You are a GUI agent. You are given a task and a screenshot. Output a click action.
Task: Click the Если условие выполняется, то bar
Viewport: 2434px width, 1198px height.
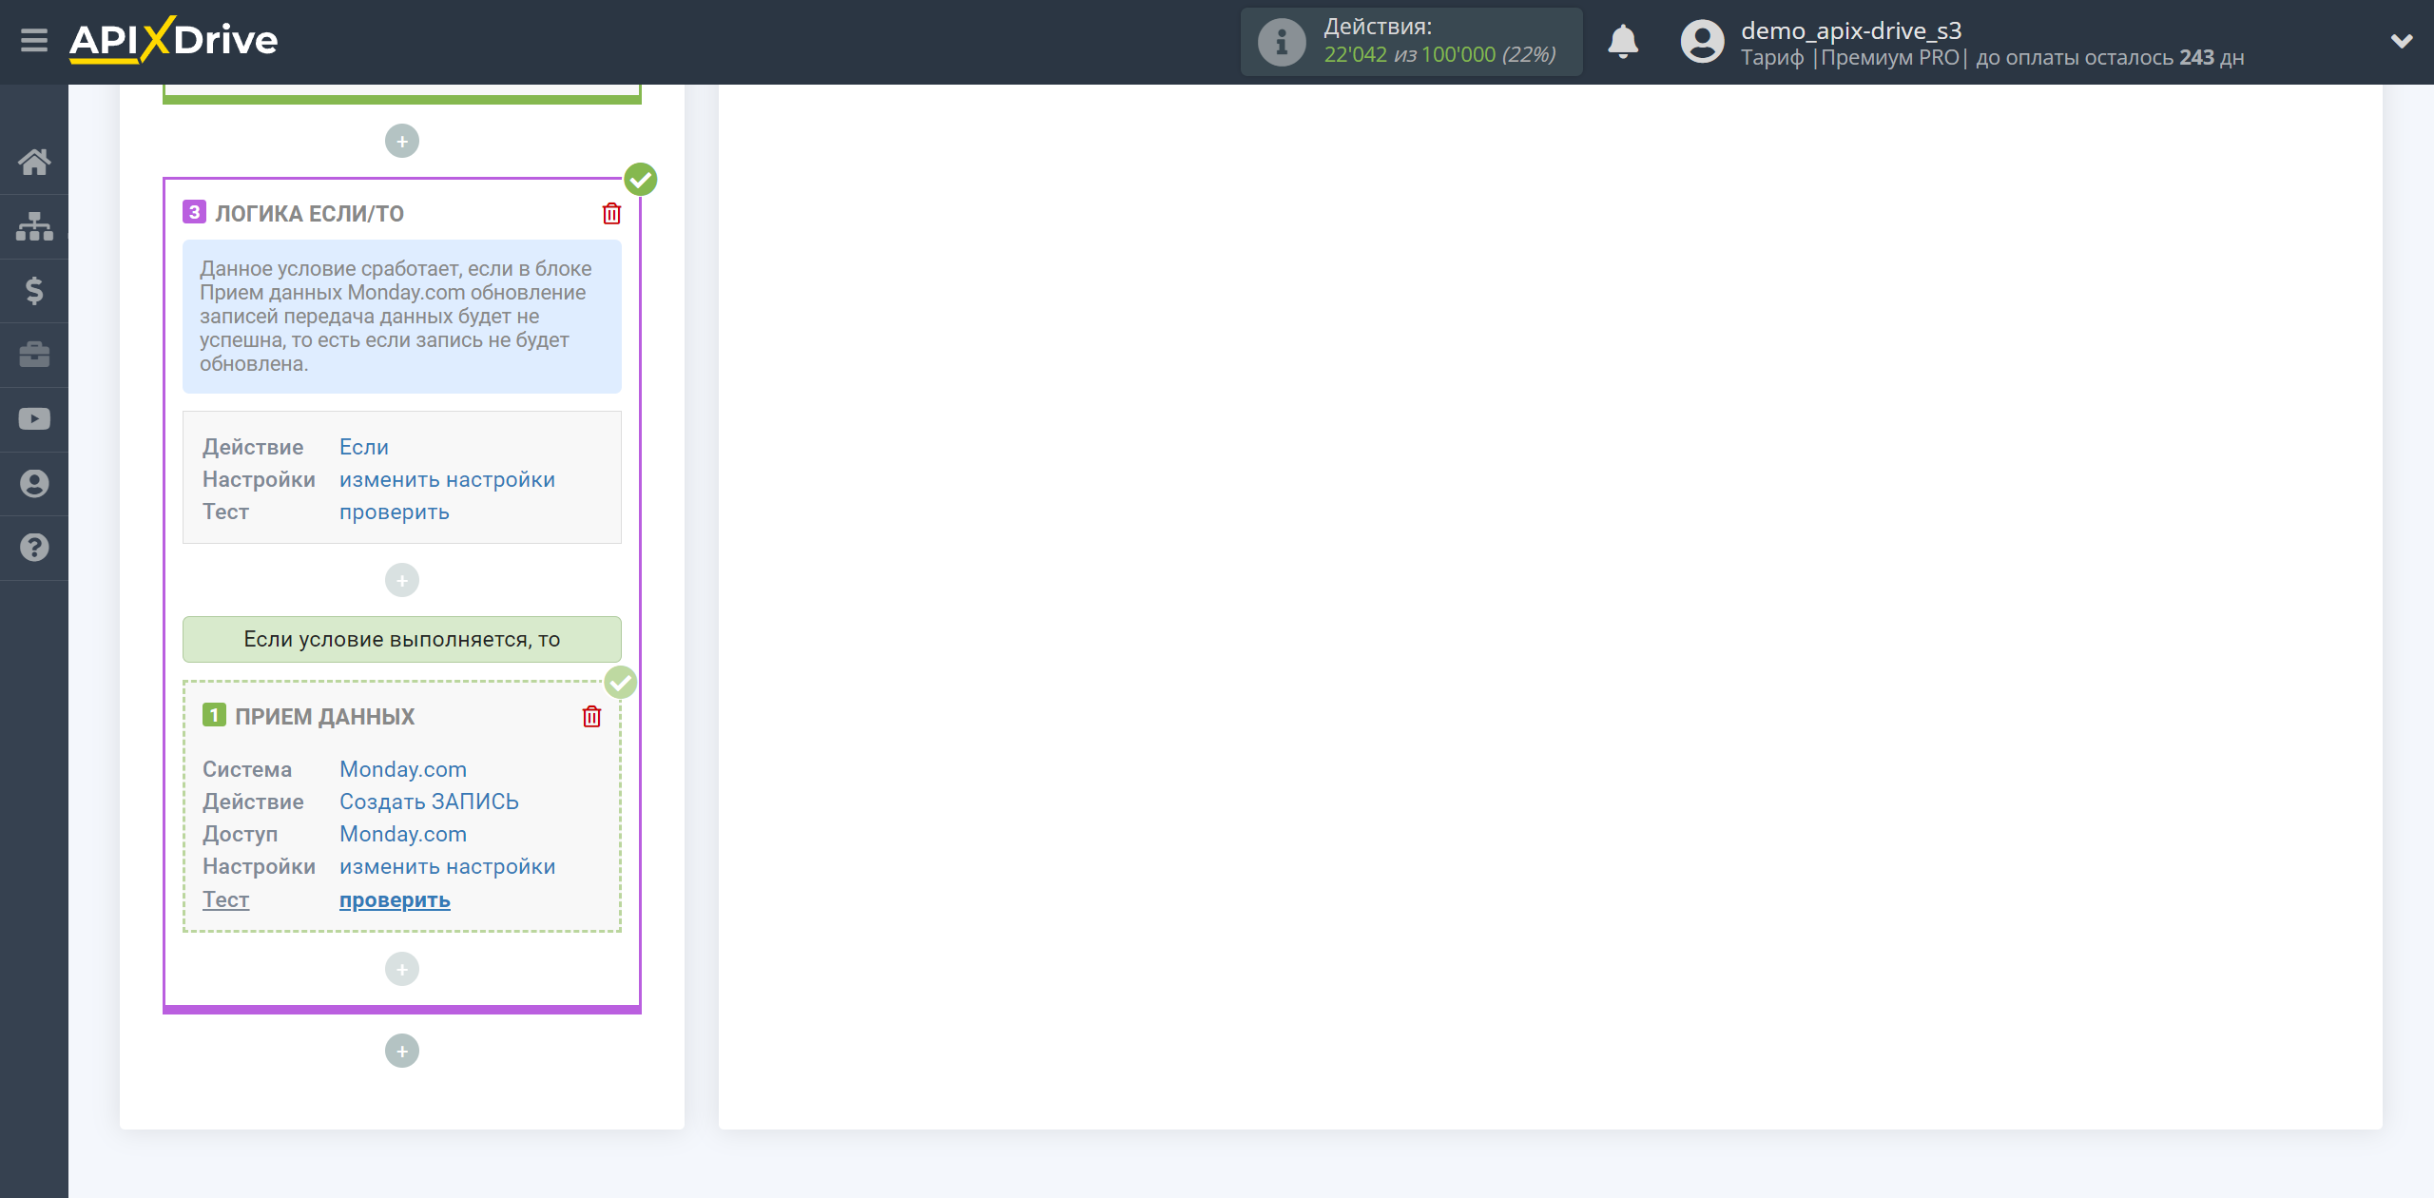click(402, 639)
